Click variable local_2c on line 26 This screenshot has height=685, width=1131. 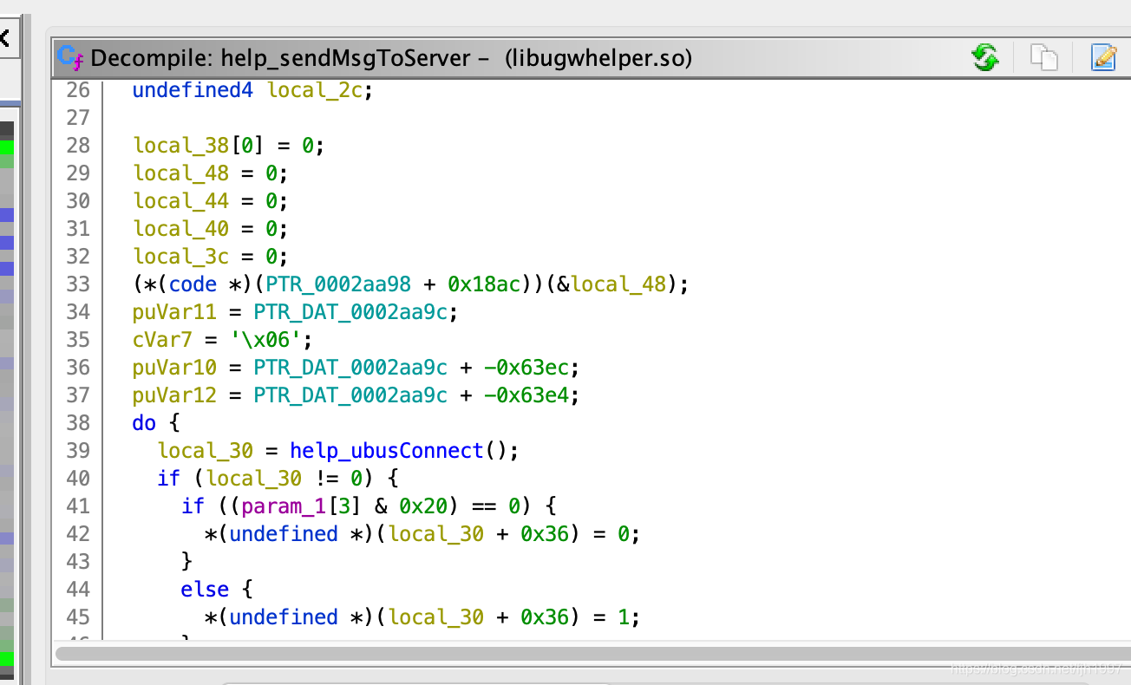(x=315, y=90)
